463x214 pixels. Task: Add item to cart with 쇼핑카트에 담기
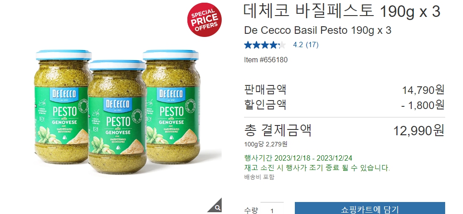[x=370, y=208]
